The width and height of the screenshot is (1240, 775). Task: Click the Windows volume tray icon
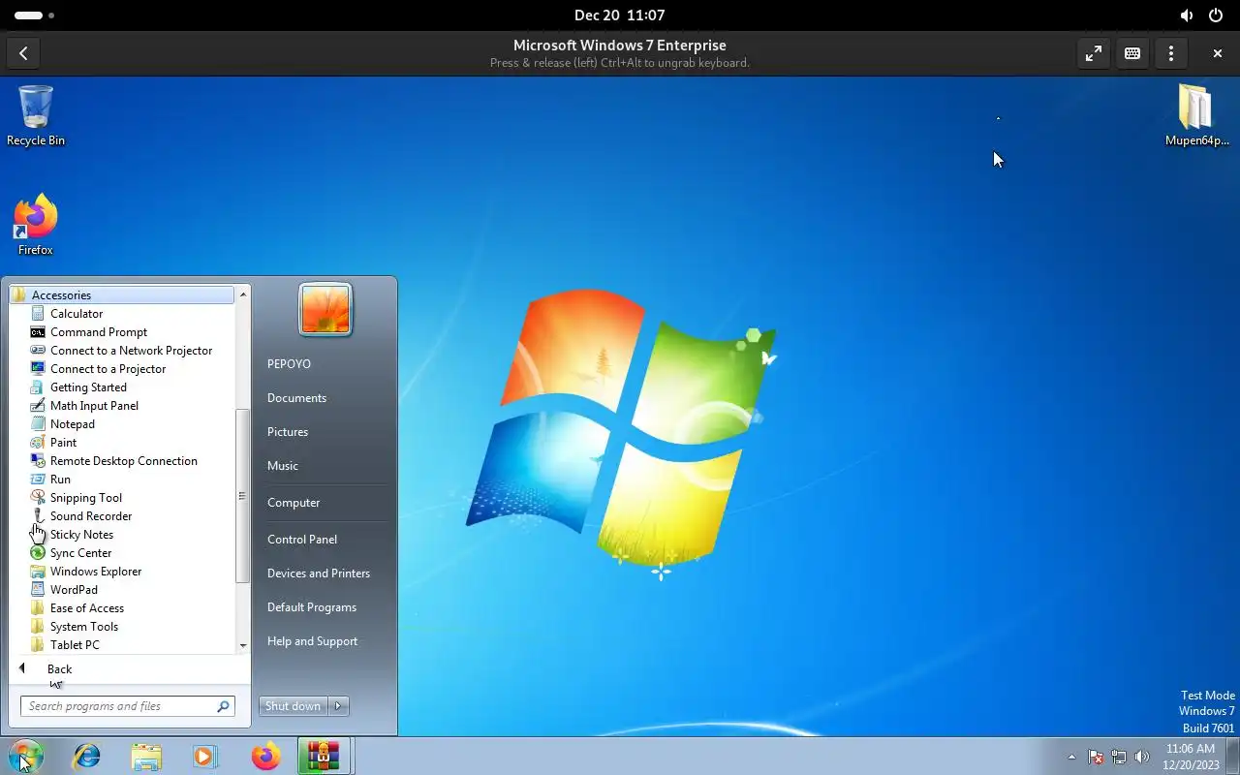(x=1142, y=757)
